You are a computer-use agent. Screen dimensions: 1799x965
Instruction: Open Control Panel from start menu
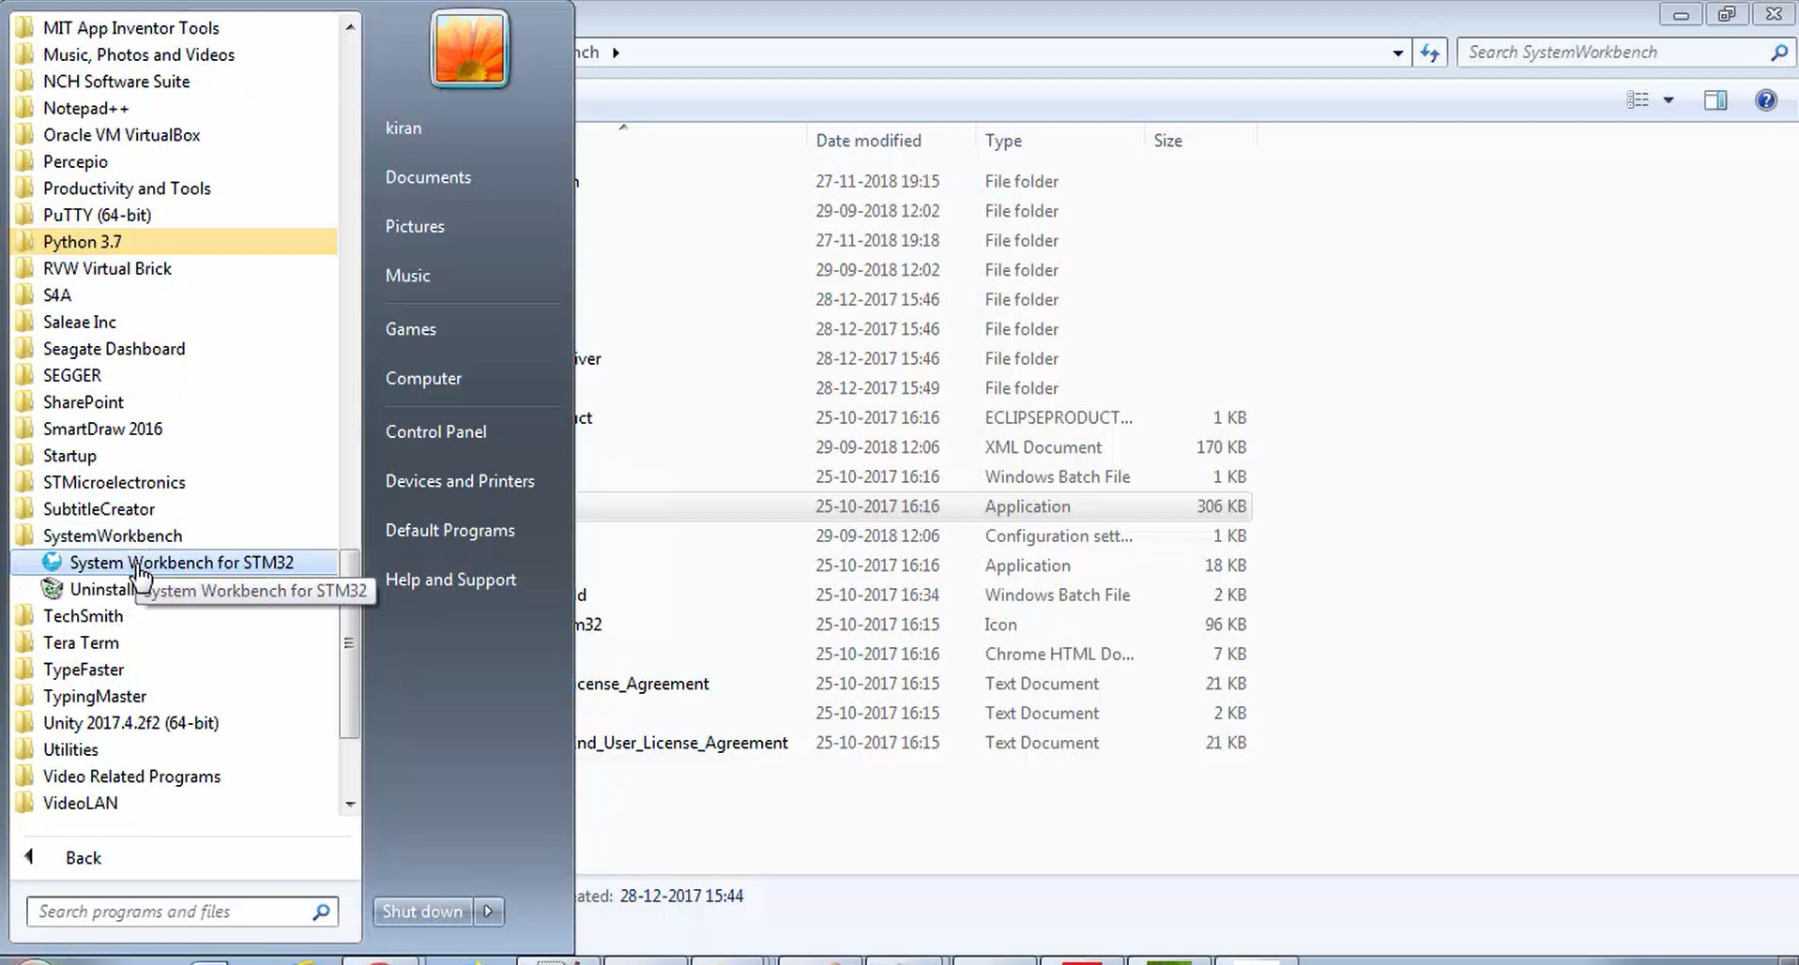pyautogui.click(x=435, y=431)
